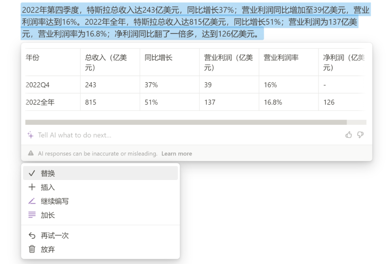Click the checkmark icon beside 替换
This screenshot has height=264, width=389.
click(x=32, y=173)
